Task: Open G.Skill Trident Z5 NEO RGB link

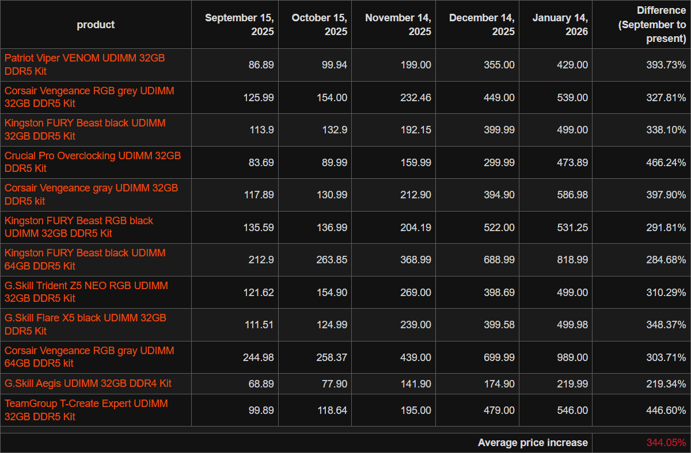Action: pos(86,292)
